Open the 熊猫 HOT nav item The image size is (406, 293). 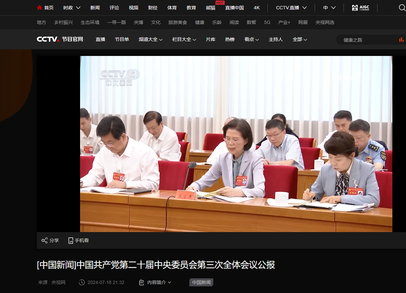click(211, 8)
